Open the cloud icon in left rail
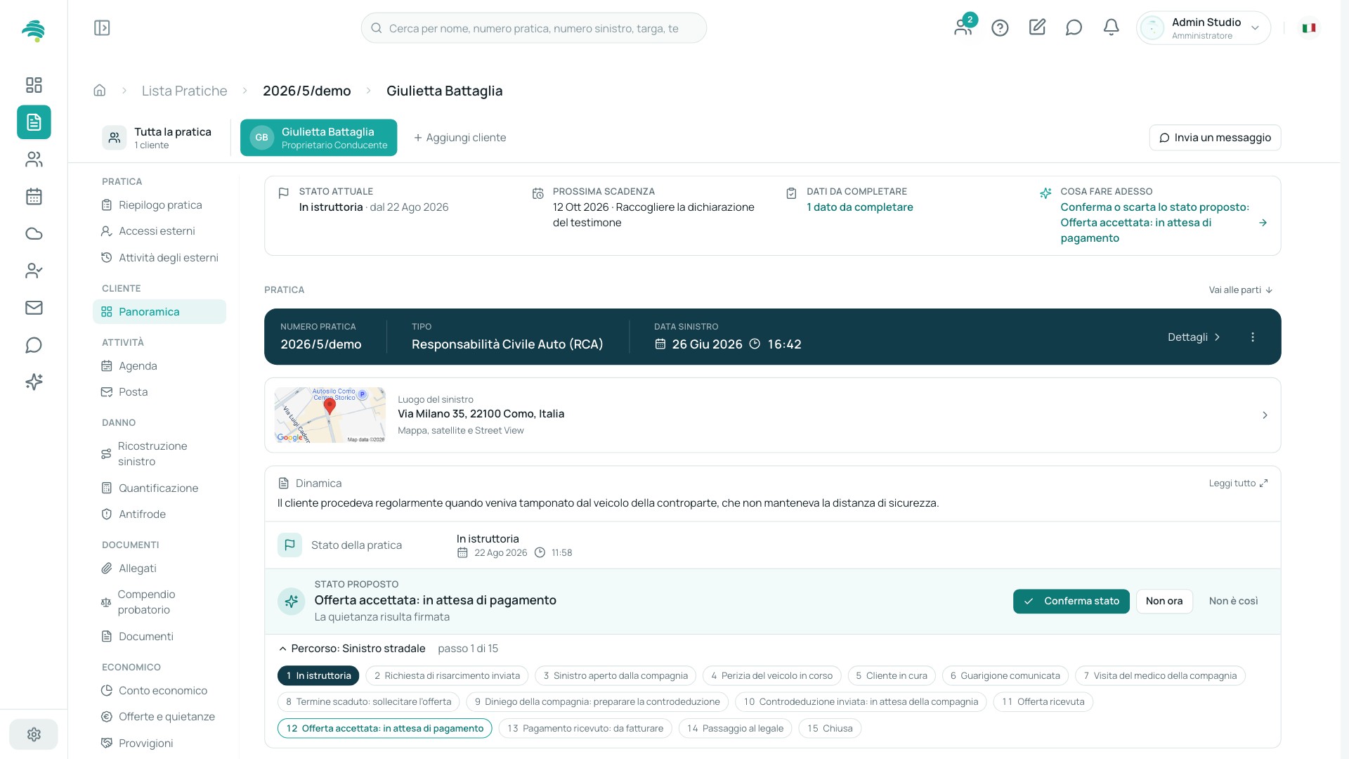1349x759 pixels. click(x=34, y=234)
